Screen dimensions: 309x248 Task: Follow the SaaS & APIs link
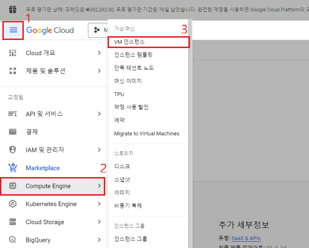point(246,238)
